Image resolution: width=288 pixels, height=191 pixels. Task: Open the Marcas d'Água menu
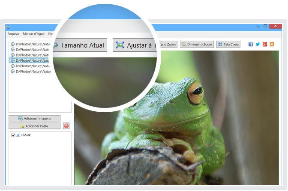(x=33, y=33)
